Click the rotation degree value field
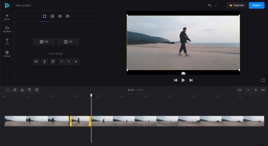Image resolution: width=268 pixels, height=146 pixels. 69,62
